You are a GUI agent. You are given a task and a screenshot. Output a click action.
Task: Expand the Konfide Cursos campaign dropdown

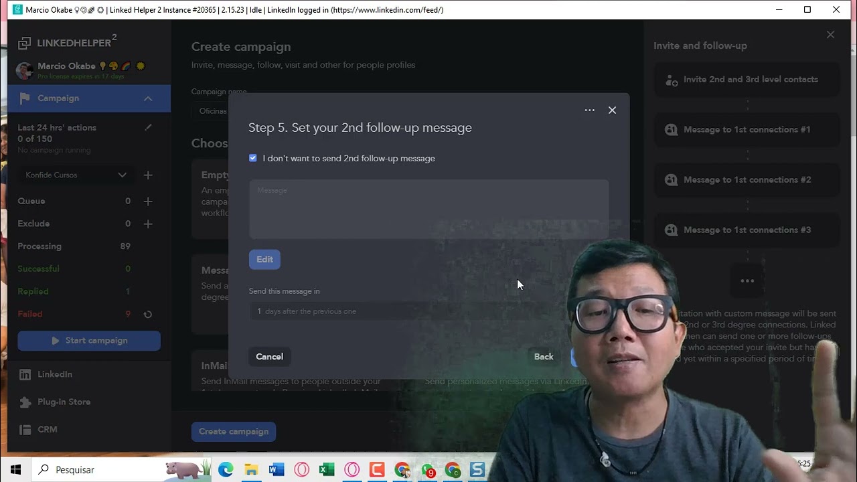click(76, 175)
